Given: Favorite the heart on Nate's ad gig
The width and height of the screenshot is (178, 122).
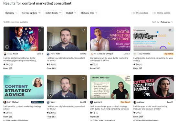Looking at the screenshot, I should (83, 30).
